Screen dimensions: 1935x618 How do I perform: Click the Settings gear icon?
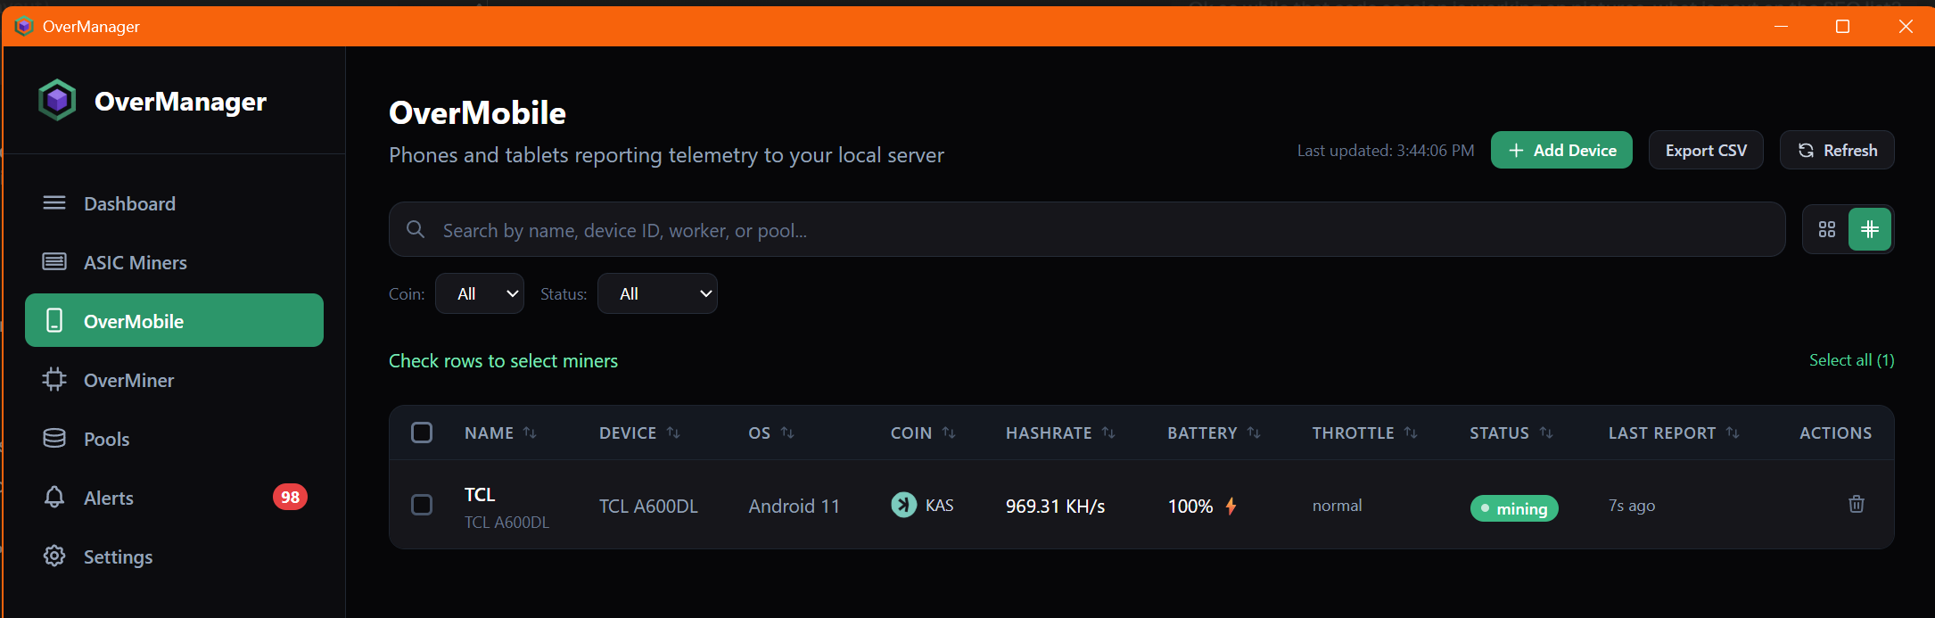click(x=54, y=556)
